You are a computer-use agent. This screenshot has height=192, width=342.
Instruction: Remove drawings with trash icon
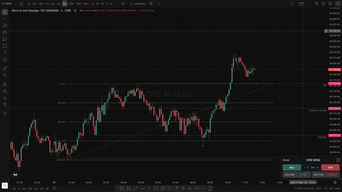click(x=5, y=113)
